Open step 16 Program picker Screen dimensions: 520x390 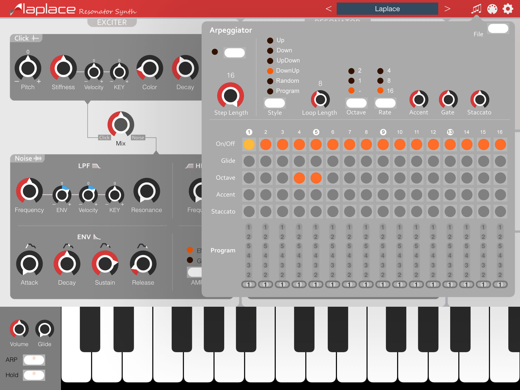(500, 284)
